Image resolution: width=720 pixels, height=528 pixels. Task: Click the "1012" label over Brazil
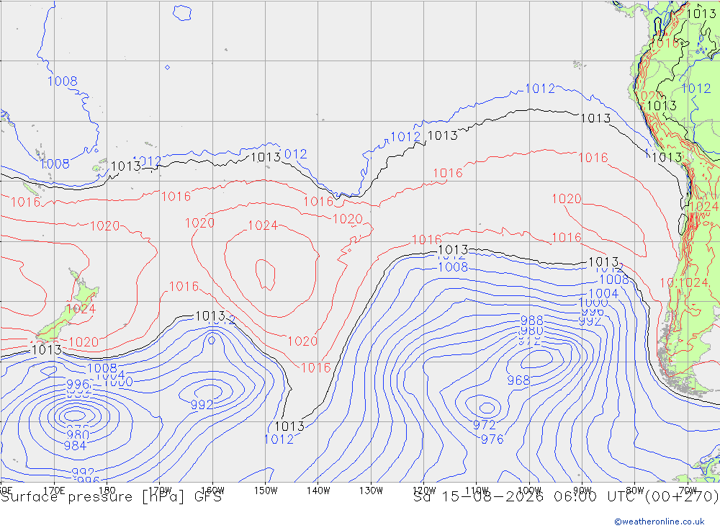pyautogui.click(x=696, y=88)
